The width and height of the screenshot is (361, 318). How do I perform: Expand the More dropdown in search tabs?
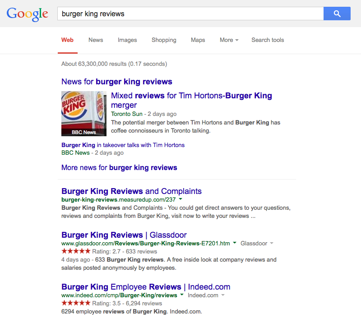point(229,40)
